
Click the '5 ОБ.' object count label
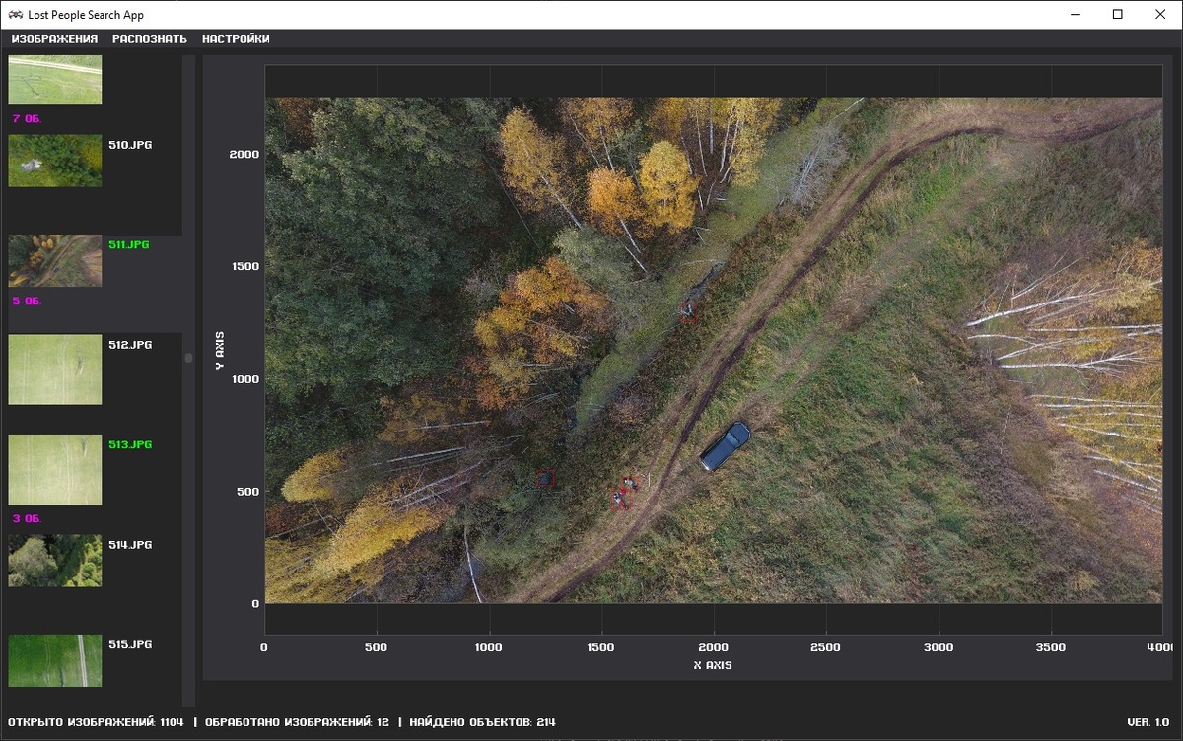(27, 301)
